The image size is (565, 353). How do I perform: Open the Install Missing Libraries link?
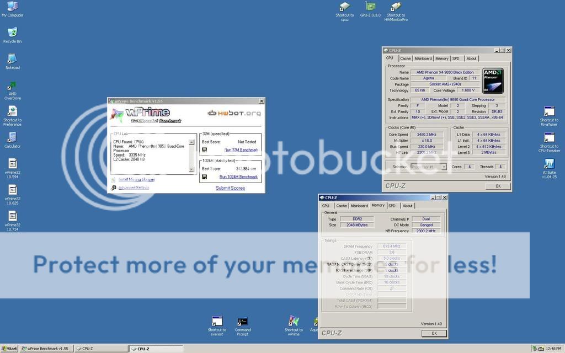point(137,179)
